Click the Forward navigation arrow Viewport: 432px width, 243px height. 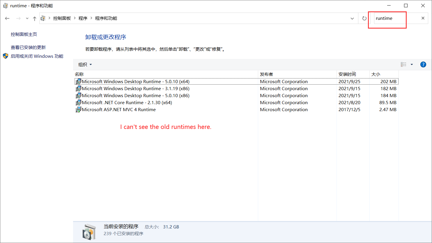(18, 18)
